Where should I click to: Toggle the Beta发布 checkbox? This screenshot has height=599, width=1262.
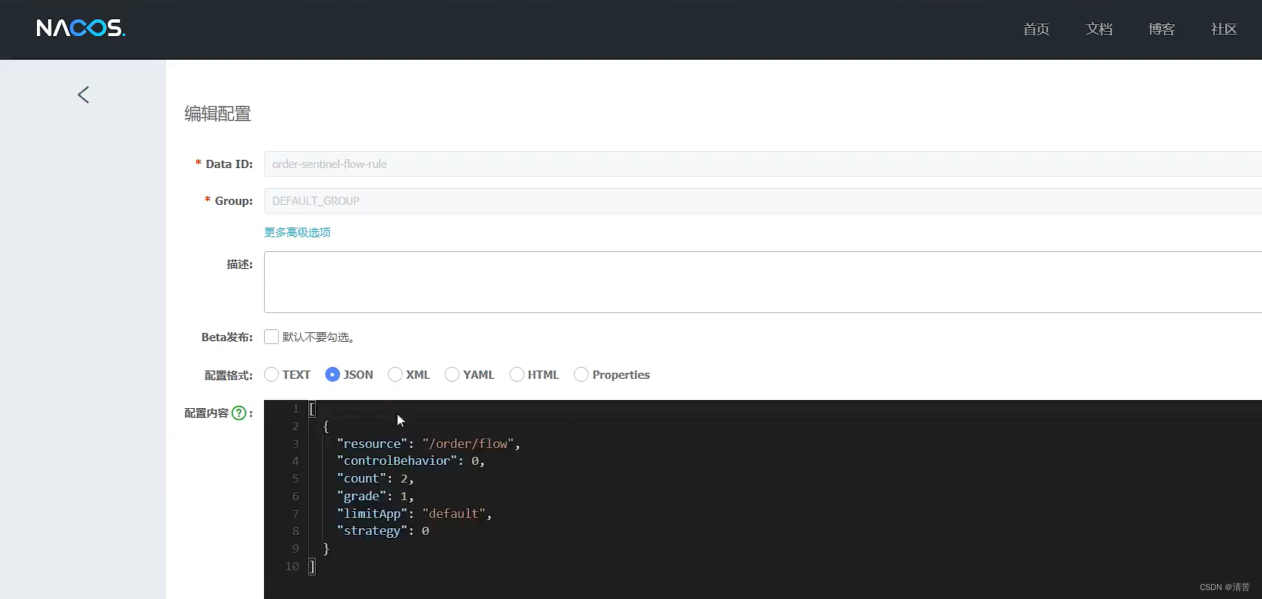pos(271,337)
